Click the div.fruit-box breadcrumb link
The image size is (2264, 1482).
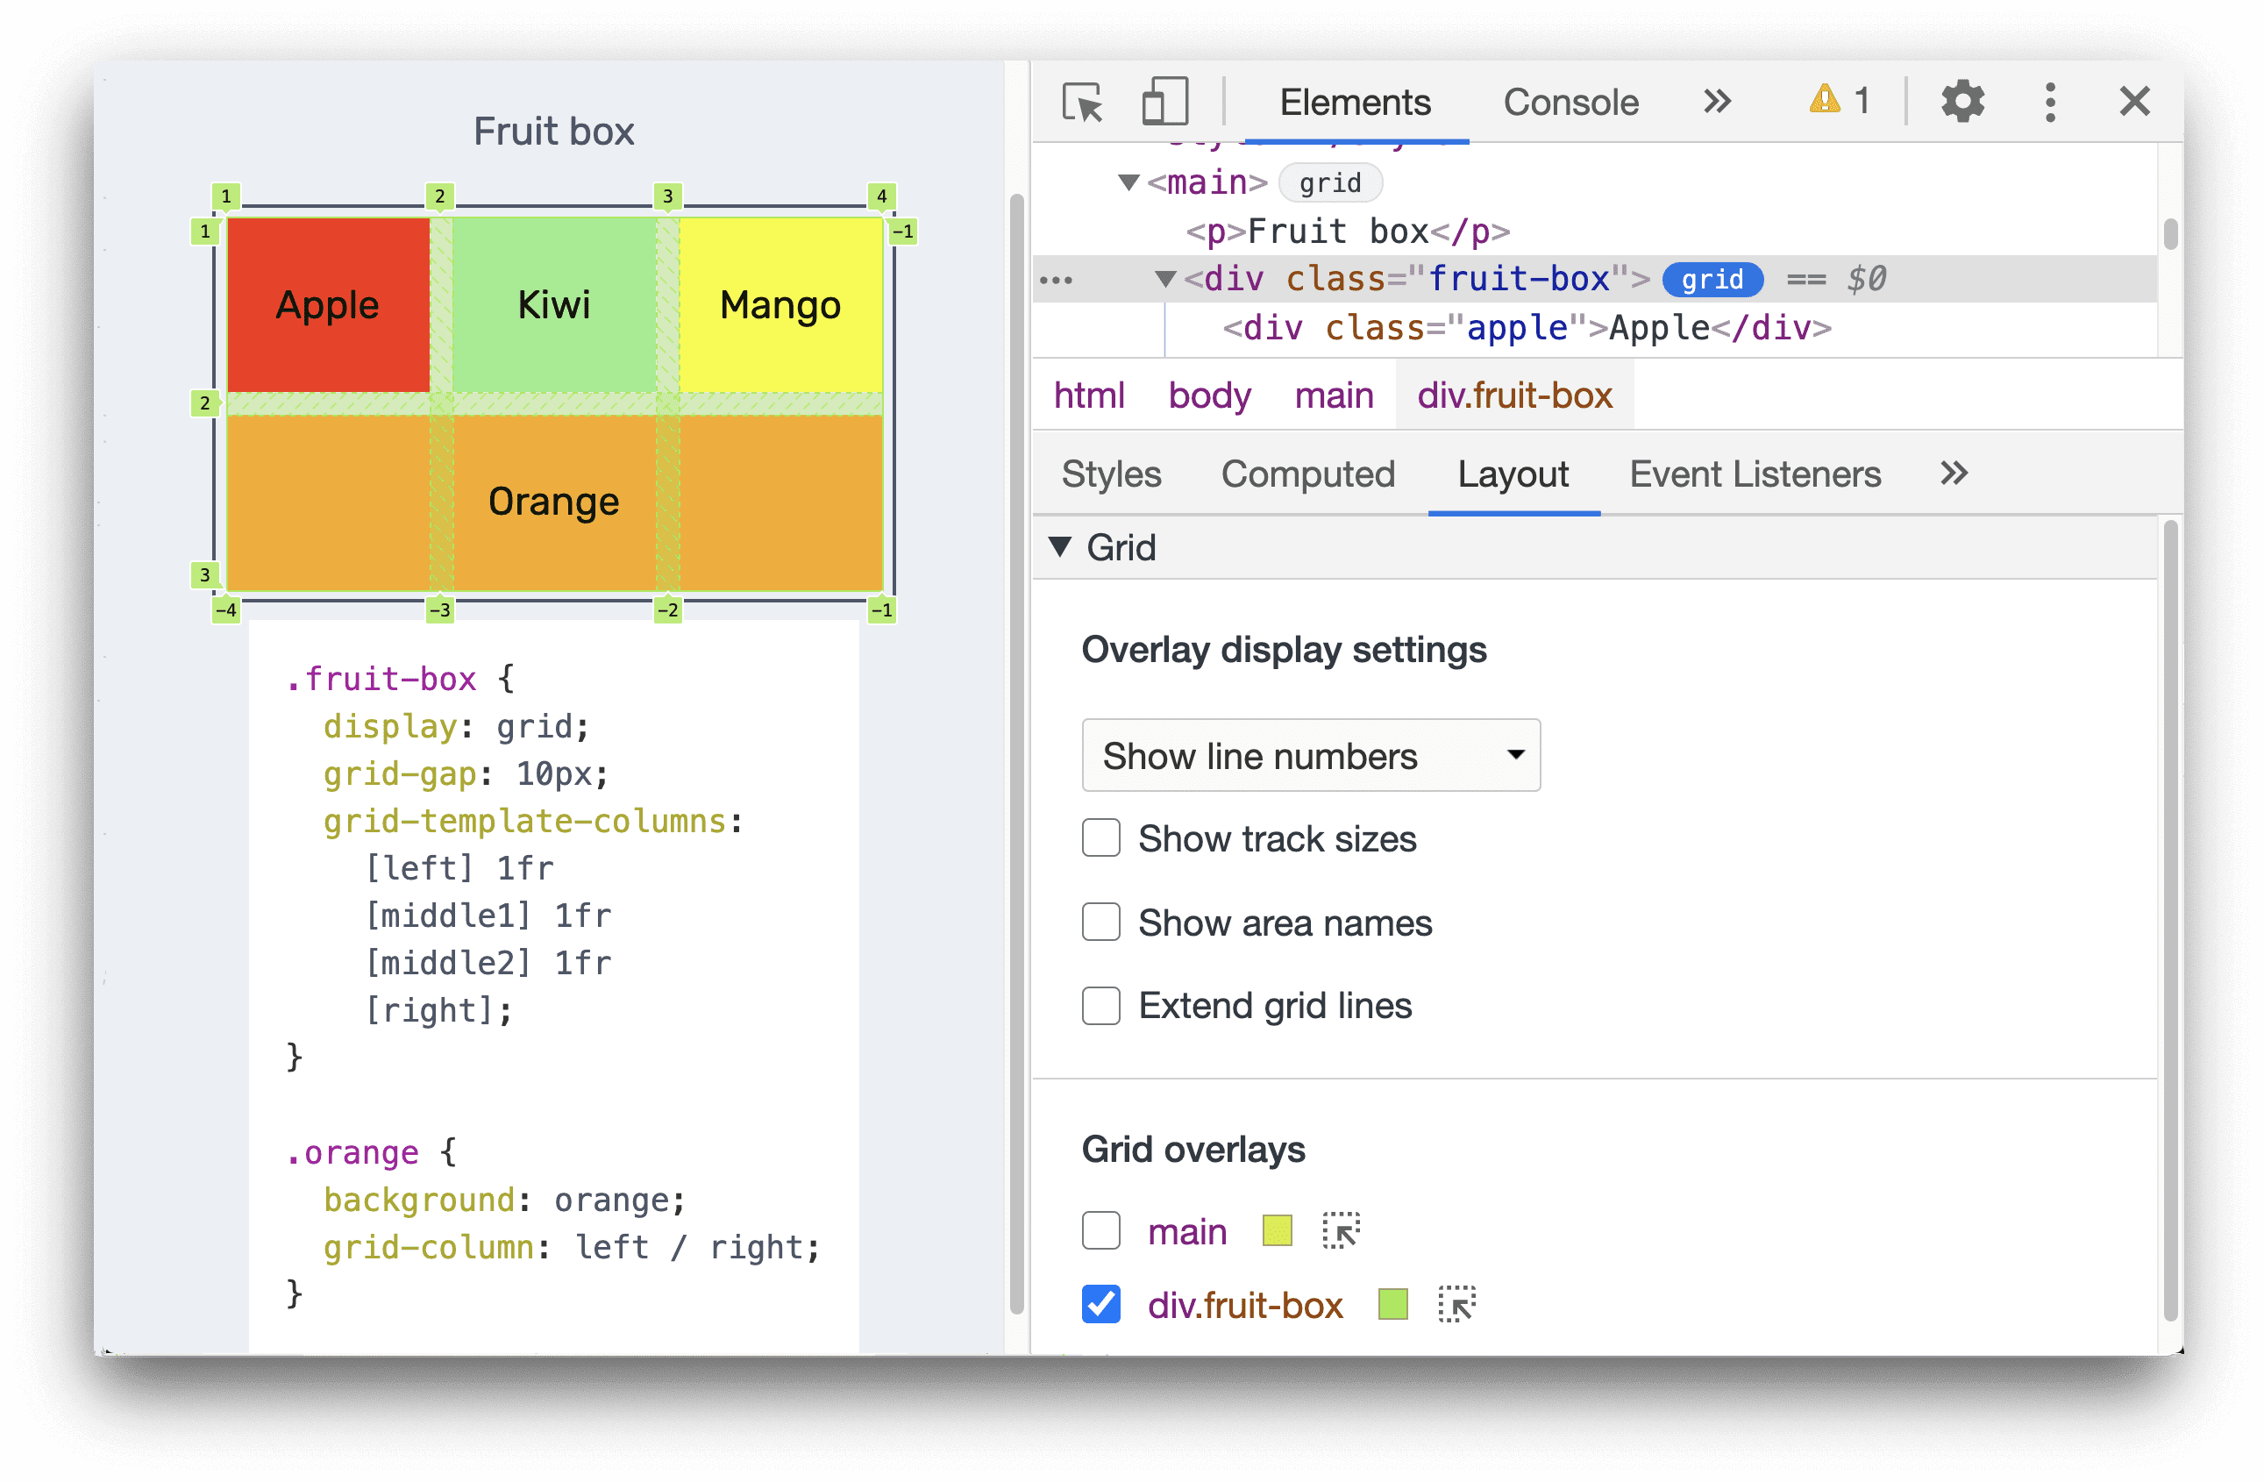pyautogui.click(x=1513, y=402)
